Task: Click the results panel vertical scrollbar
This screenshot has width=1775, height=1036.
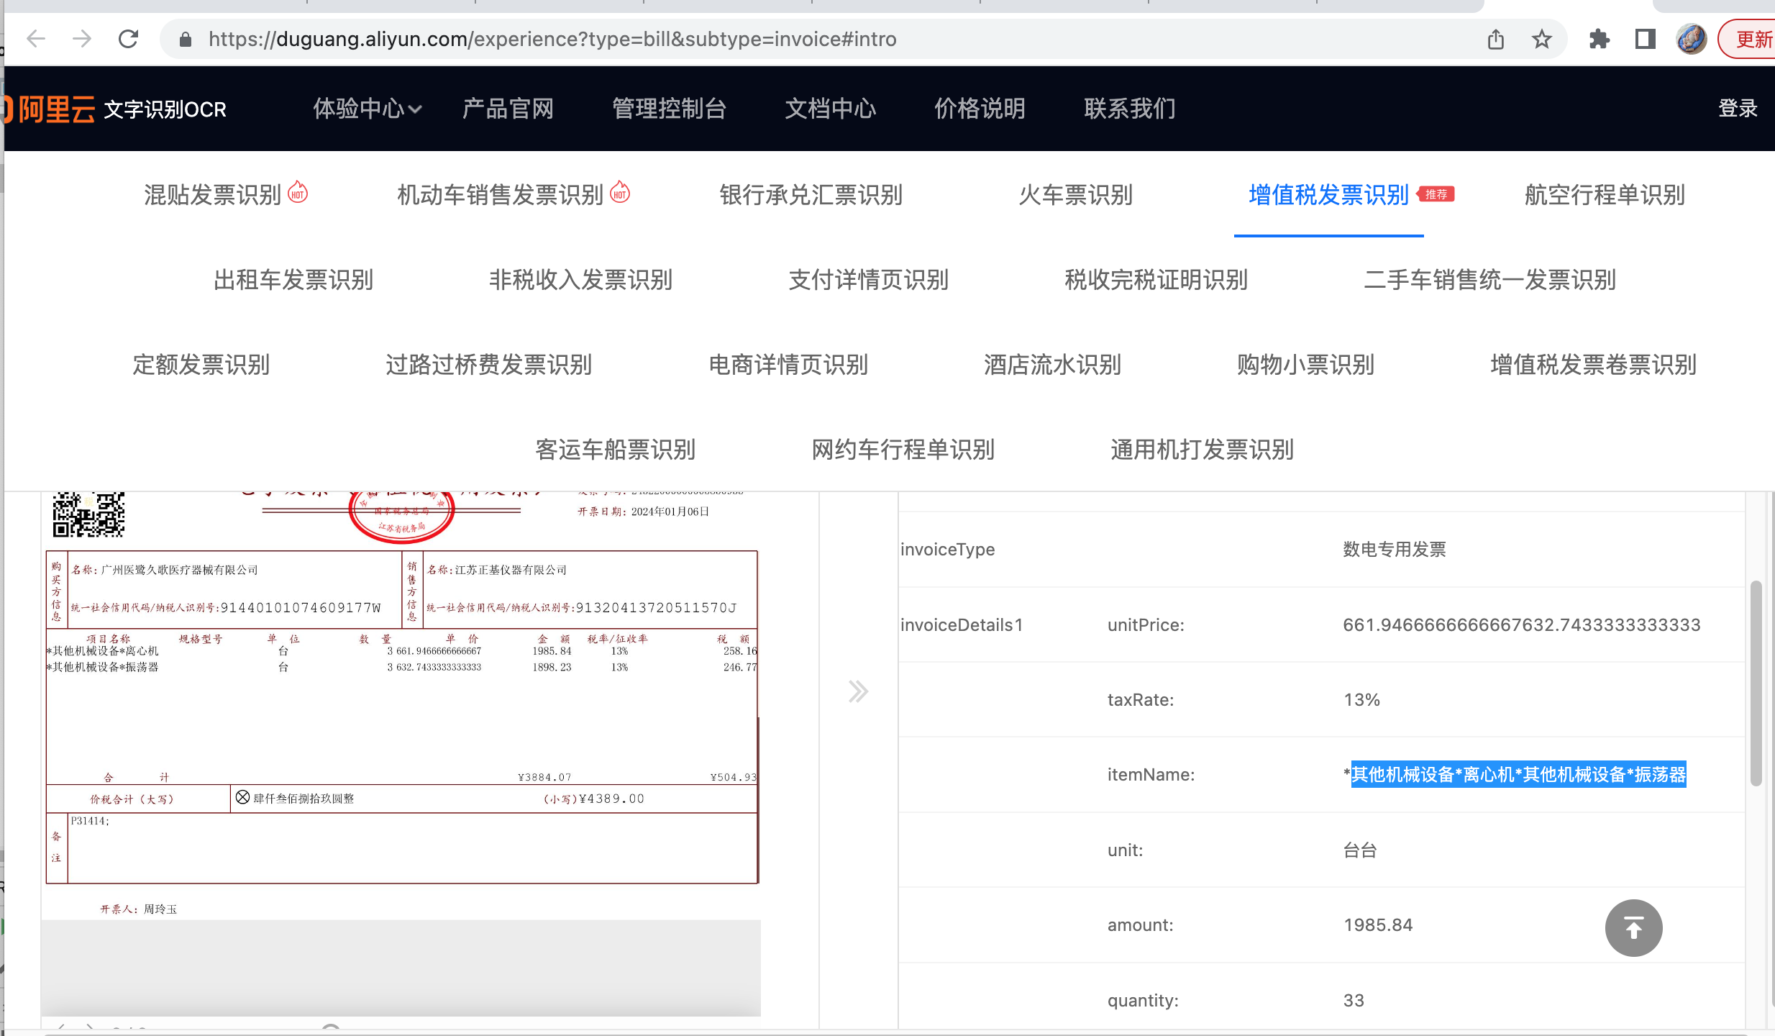Action: click(x=1756, y=682)
